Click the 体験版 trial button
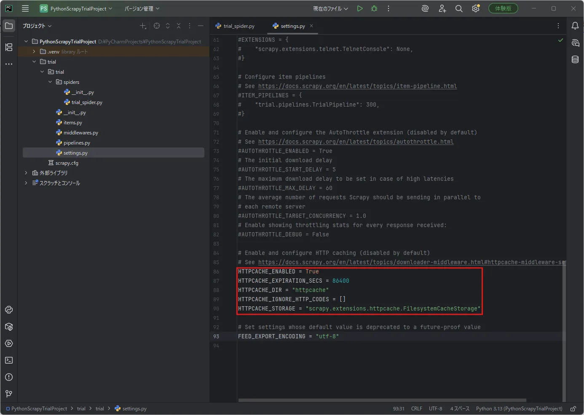Viewport: 584px width, 415px height. coord(503,8)
